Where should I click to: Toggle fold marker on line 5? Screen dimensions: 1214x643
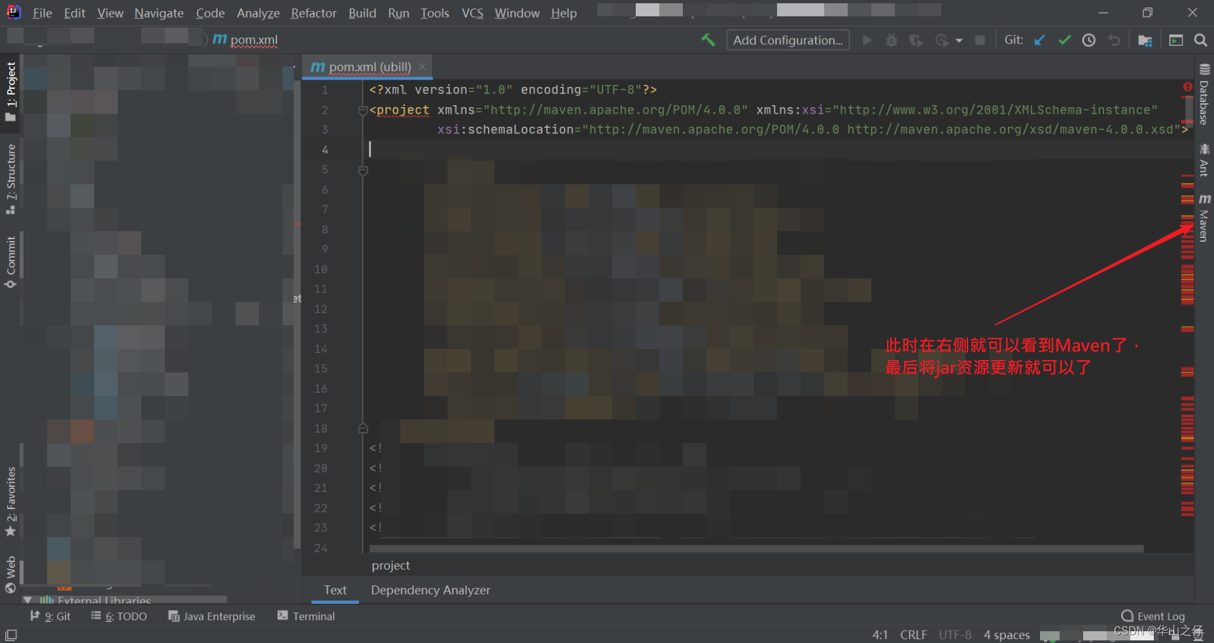pyautogui.click(x=363, y=171)
